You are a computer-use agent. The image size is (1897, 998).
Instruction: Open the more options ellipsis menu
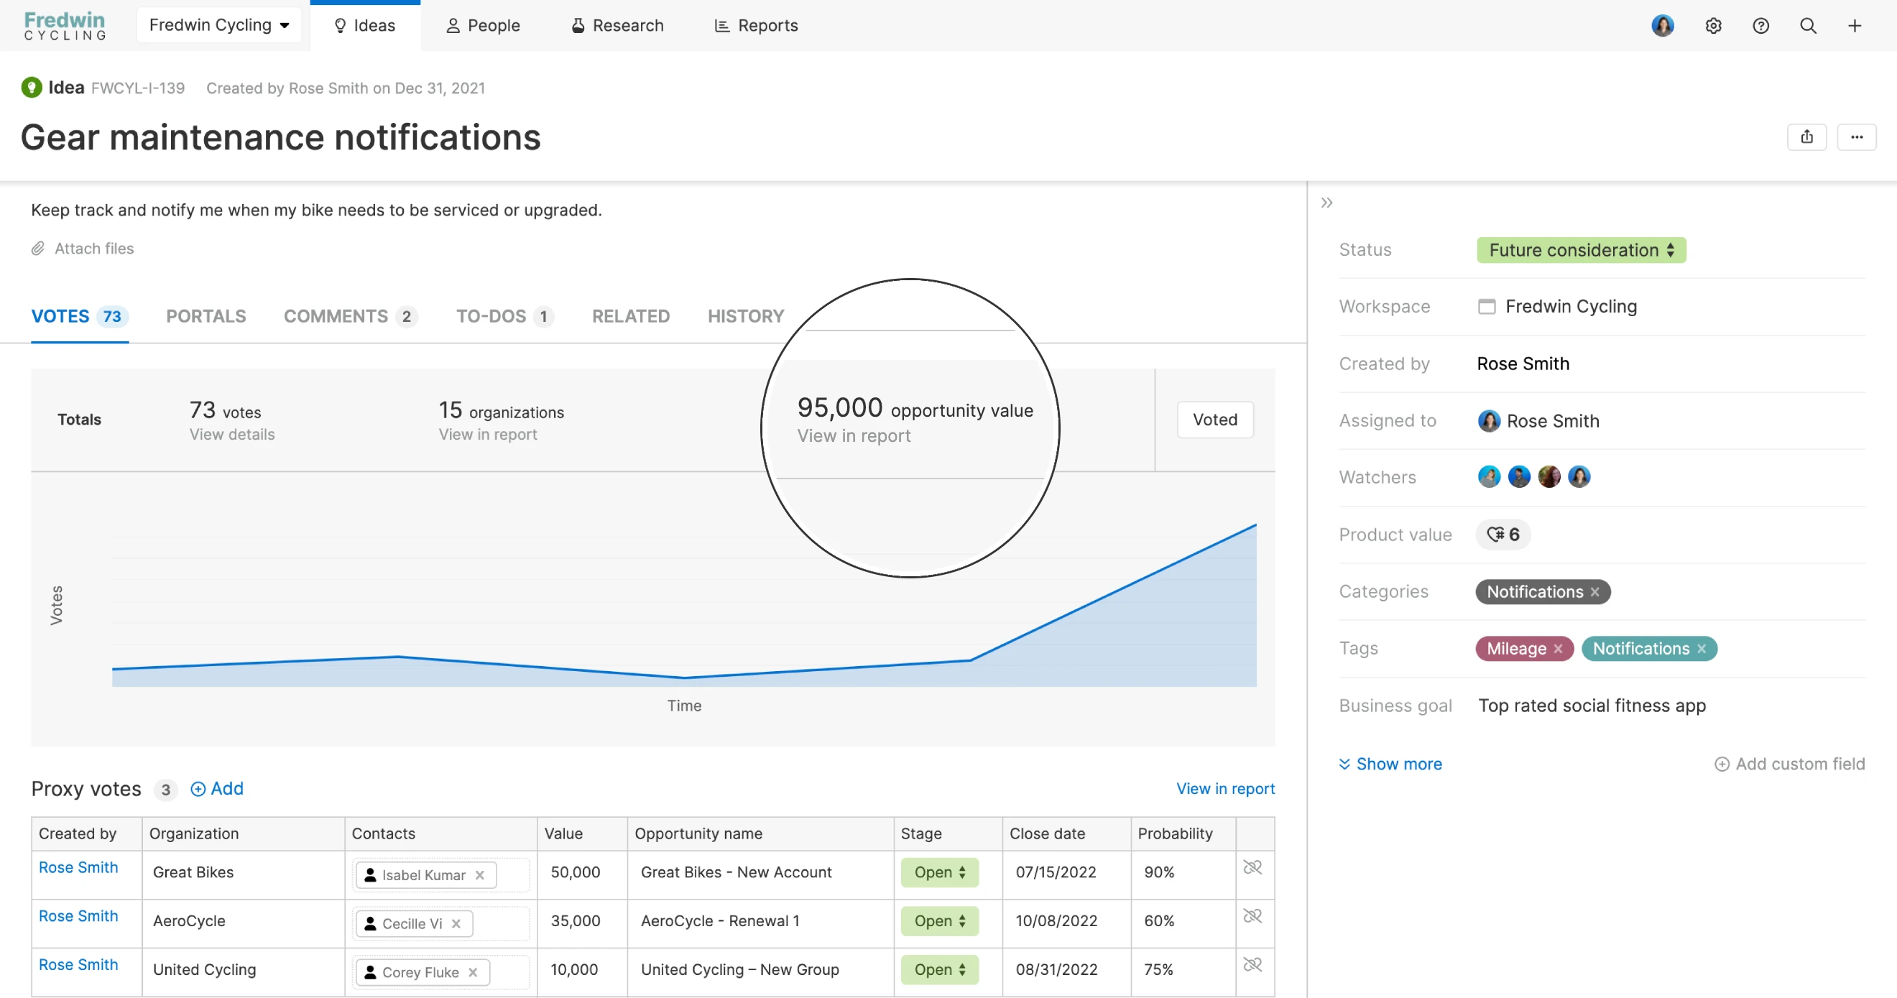1856,137
